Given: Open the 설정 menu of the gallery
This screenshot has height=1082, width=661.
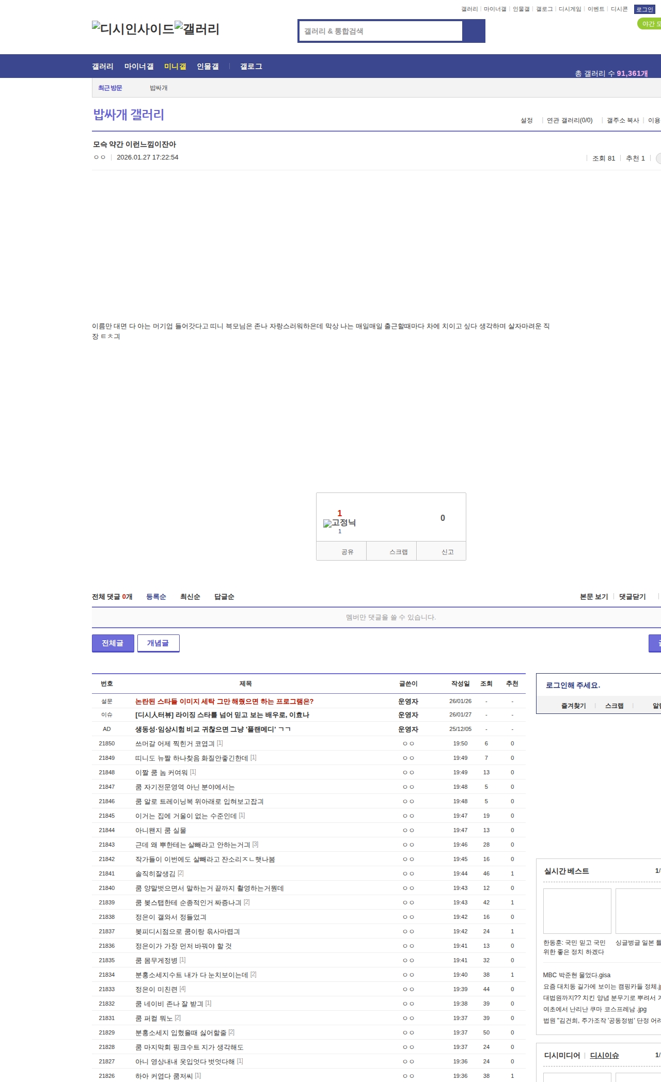Looking at the screenshot, I should (x=526, y=120).
